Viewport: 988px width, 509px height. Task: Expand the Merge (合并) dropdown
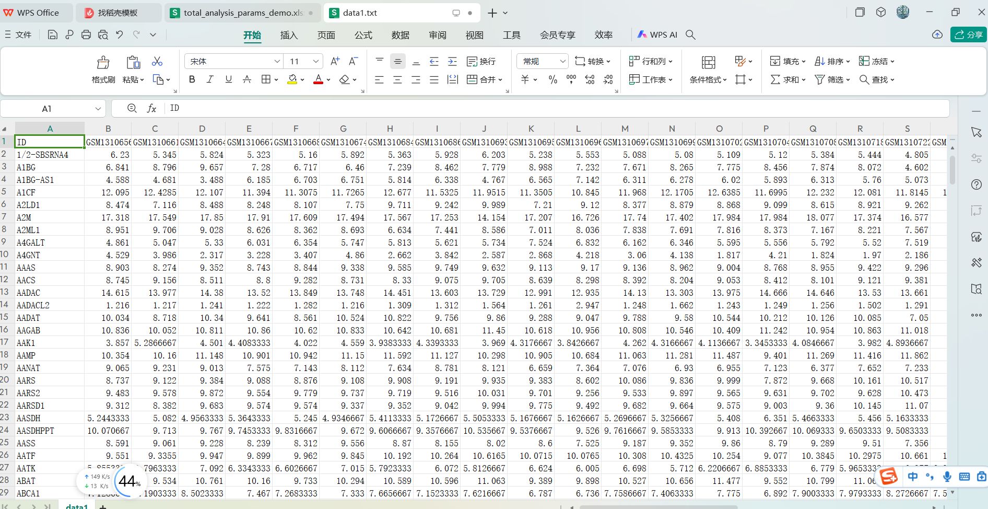(x=500, y=80)
